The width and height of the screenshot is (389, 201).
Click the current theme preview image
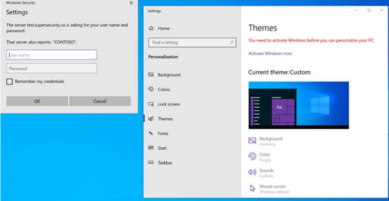298,105
